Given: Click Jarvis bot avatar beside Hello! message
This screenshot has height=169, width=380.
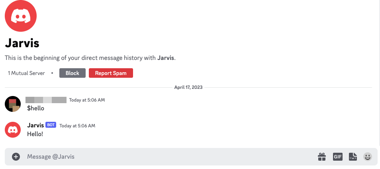Looking at the screenshot, I should tap(13, 130).
